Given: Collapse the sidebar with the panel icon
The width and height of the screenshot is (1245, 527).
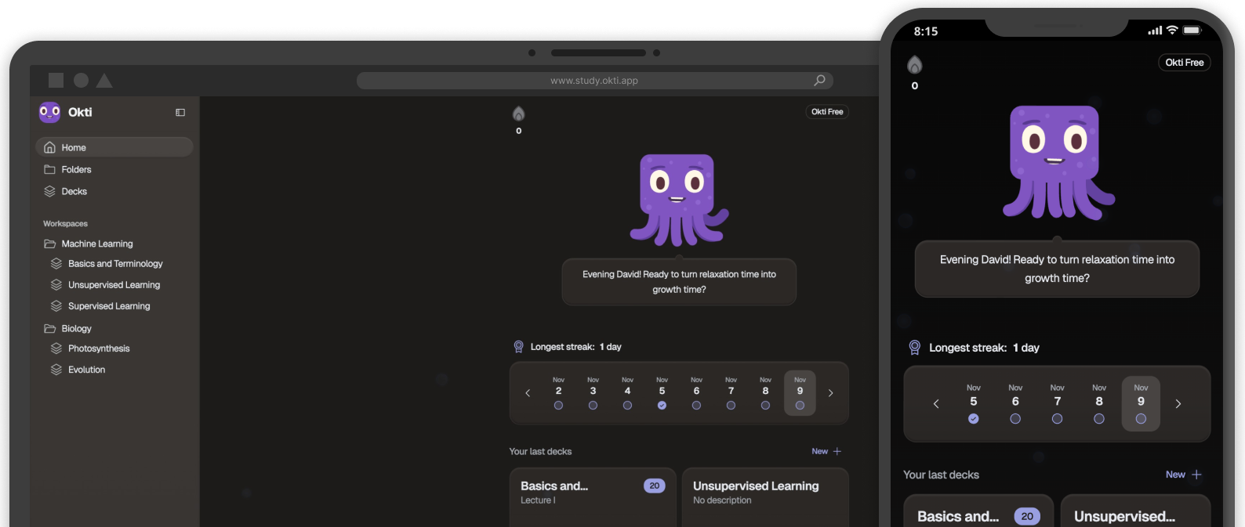Looking at the screenshot, I should [x=180, y=113].
